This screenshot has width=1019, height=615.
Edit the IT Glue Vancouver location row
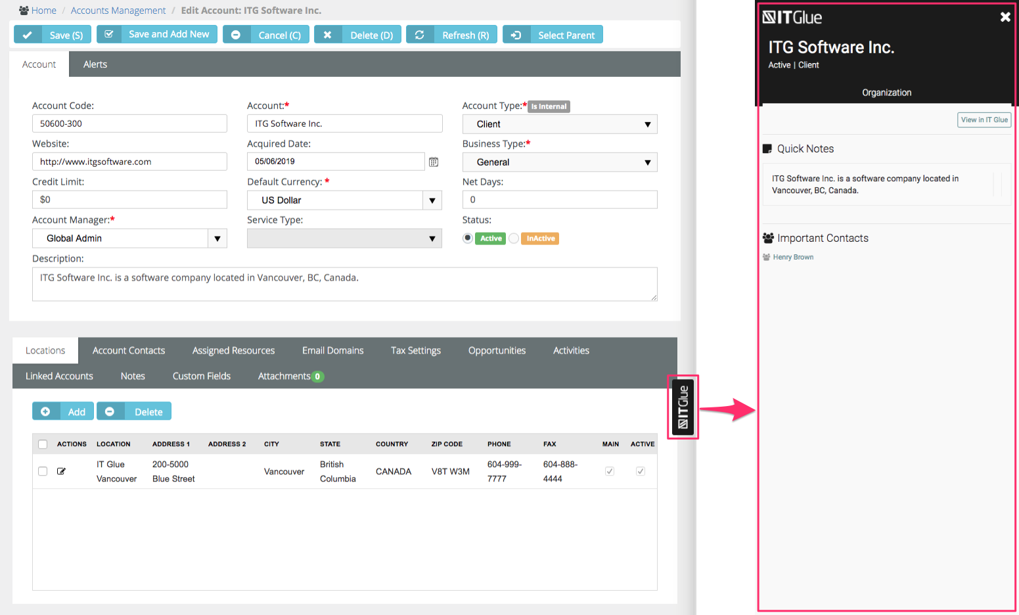(x=62, y=471)
